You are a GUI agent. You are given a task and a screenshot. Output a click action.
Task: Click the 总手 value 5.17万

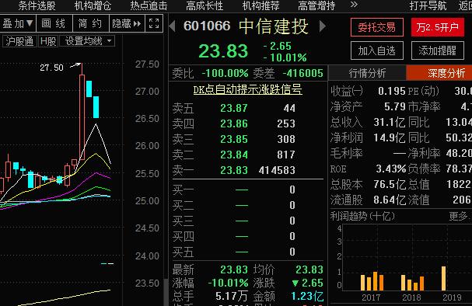231,297
